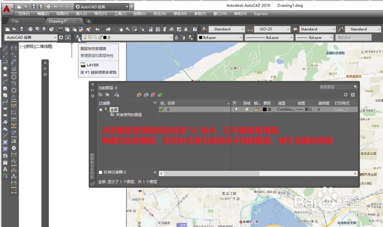
Task: Select the Linear dimension tool
Action: (14, 48)
